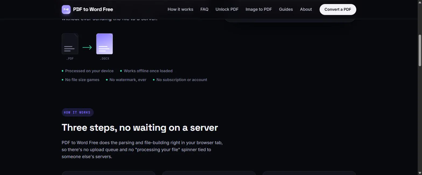The width and height of the screenshot is (422, 175).
Task: Click the dark .PDF document icon
Action: click(x=70, y=44)
